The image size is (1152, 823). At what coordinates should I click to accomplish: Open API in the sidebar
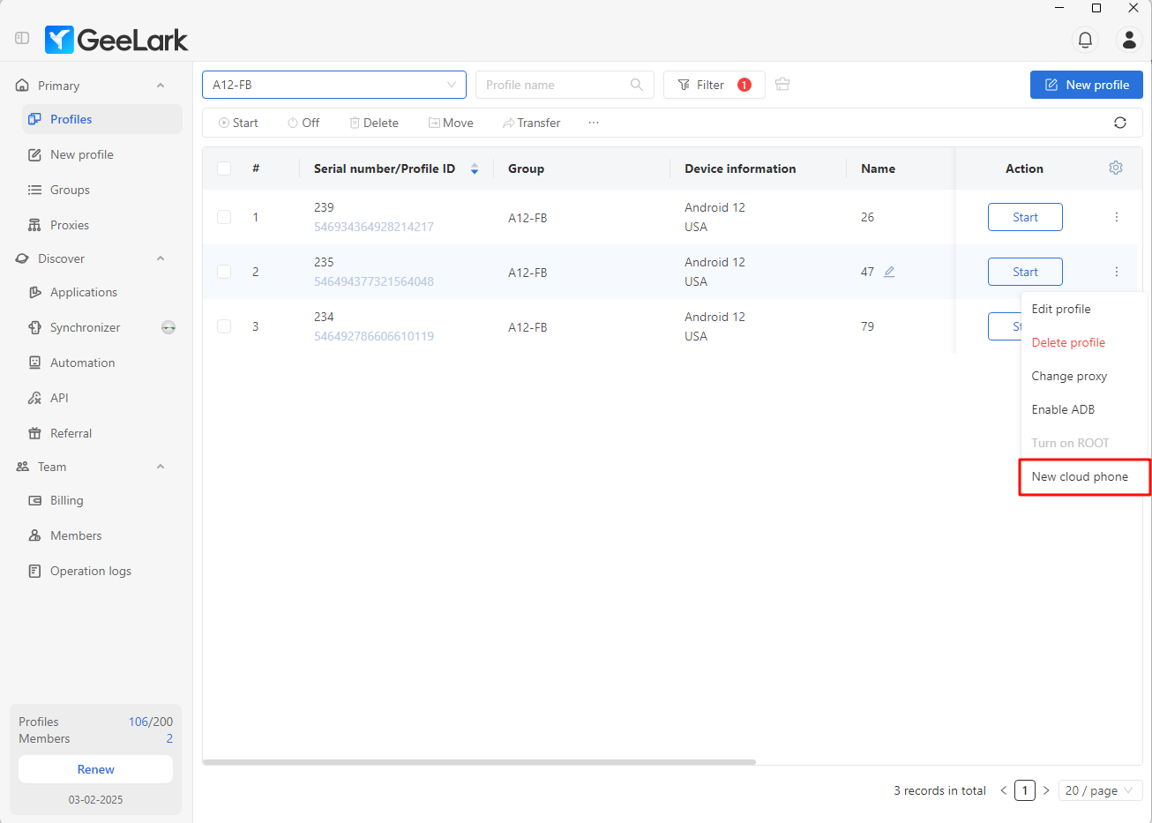pos(102,398)
